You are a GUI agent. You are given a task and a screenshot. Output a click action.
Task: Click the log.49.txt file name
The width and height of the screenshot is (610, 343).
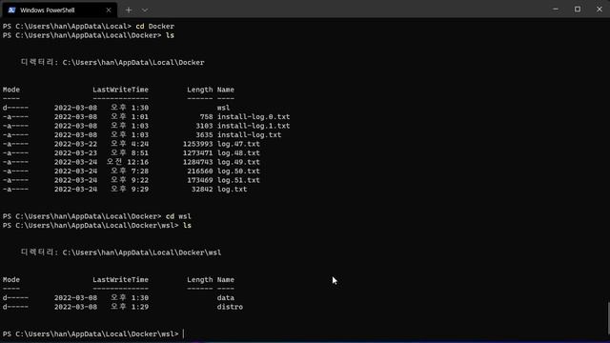point(238,162)
